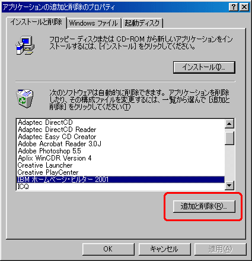This screenshot has height=261, width=252.
Task: Click the インストール button
Action: coord(204,67)
